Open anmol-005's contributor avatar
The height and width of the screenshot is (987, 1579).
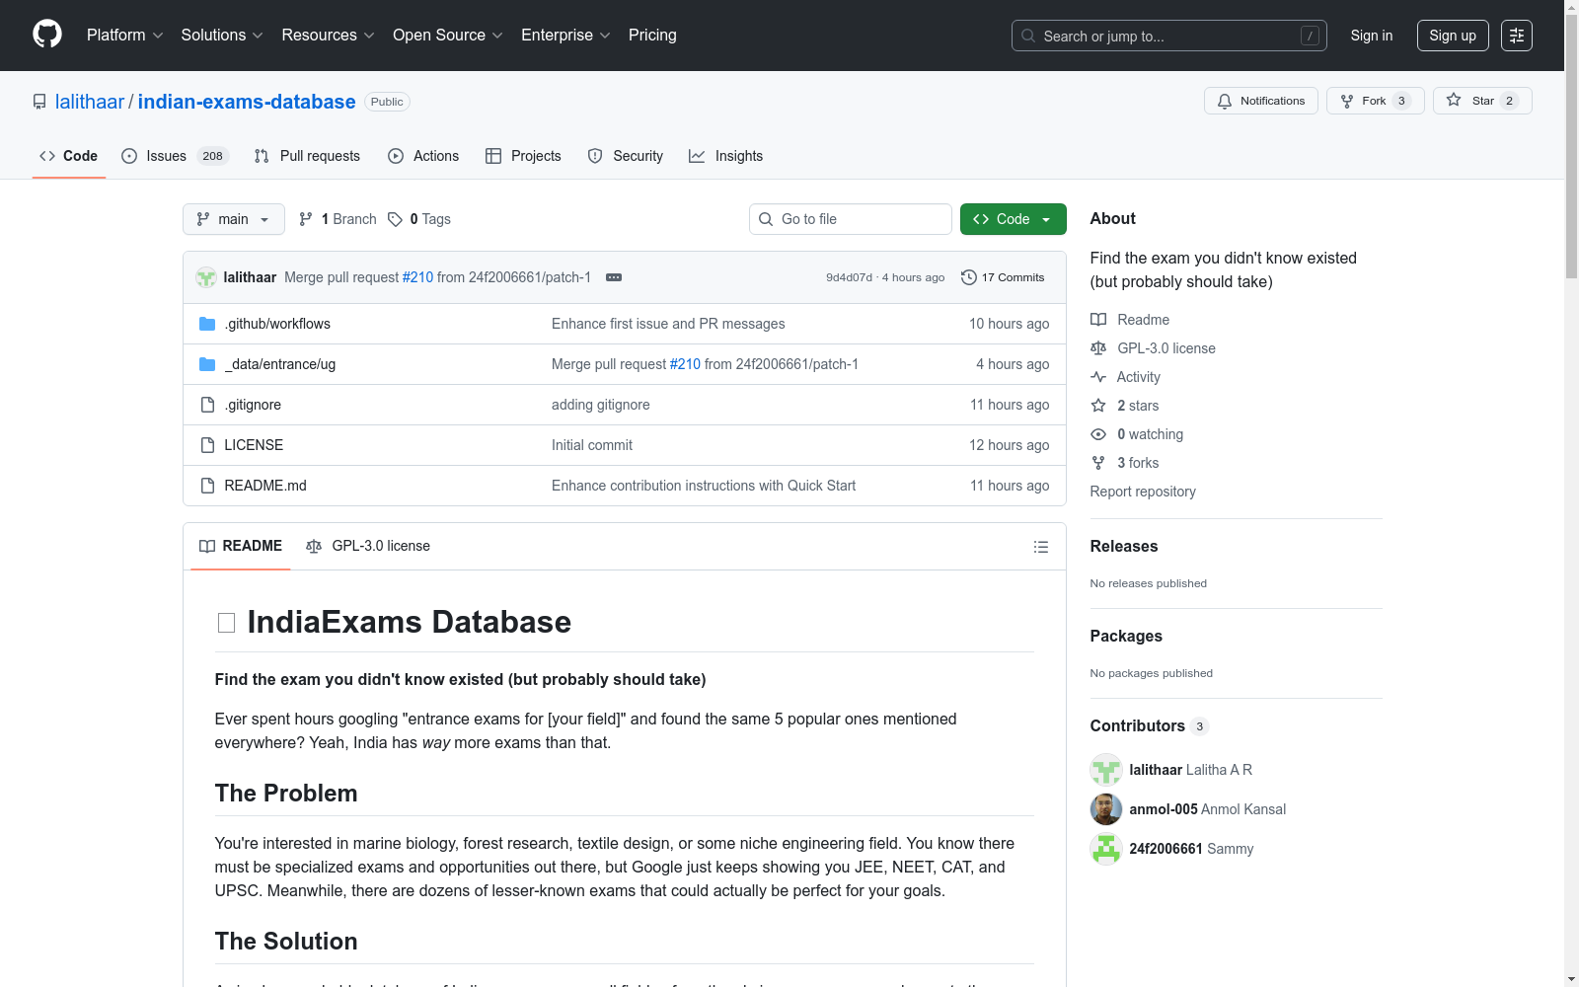1106,809
